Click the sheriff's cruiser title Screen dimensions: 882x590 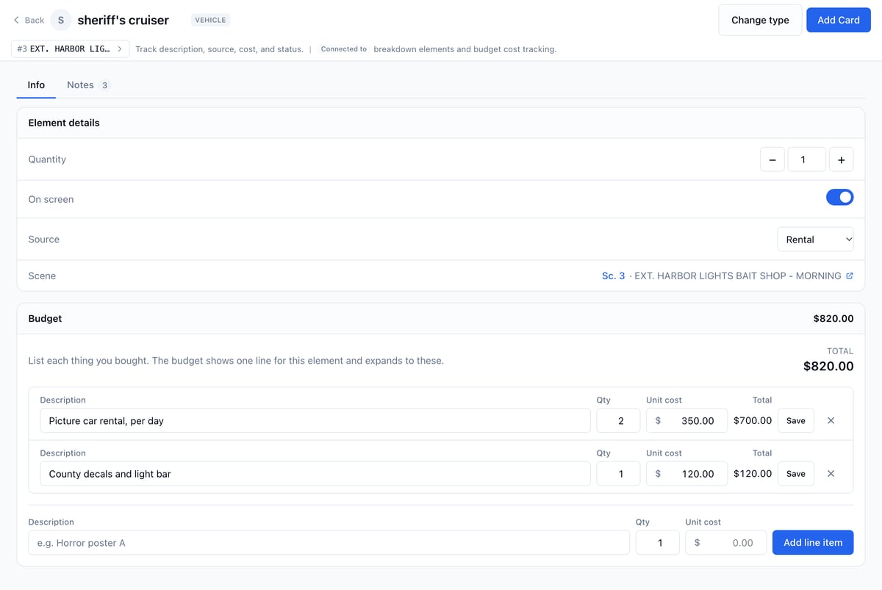tap(123, 20)
